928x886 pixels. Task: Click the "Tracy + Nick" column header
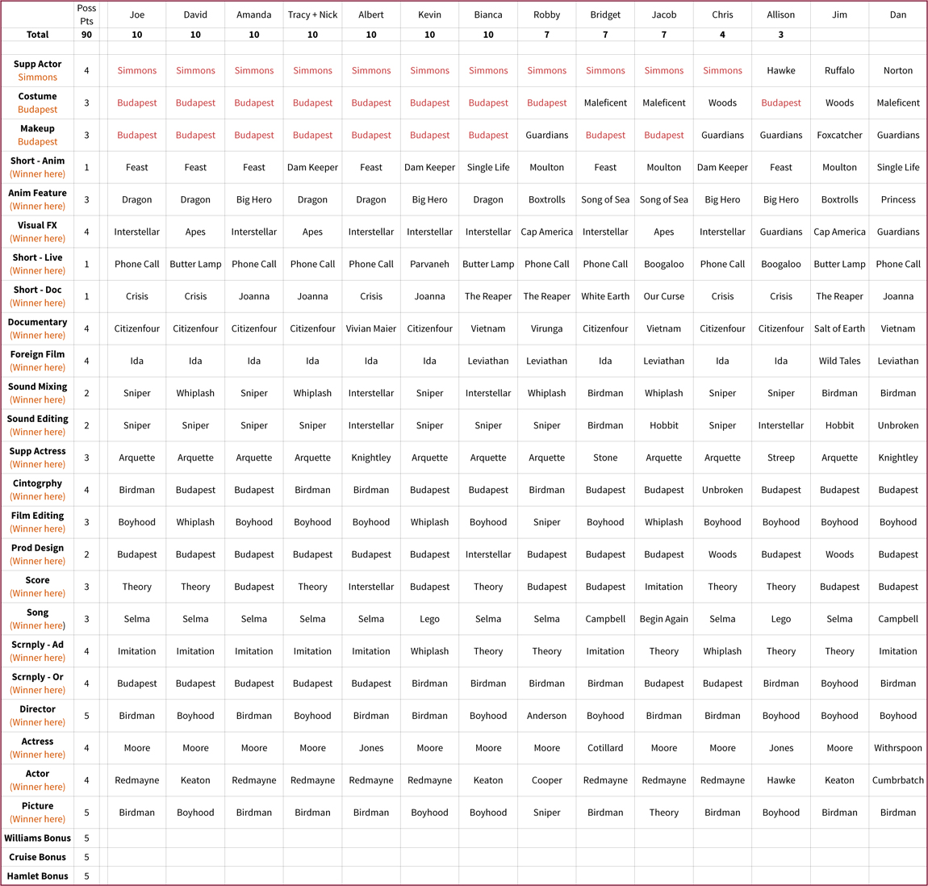(312, 15)
